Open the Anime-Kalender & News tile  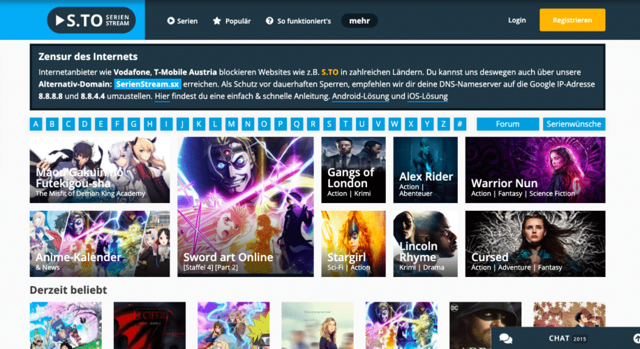coord(100,244)
